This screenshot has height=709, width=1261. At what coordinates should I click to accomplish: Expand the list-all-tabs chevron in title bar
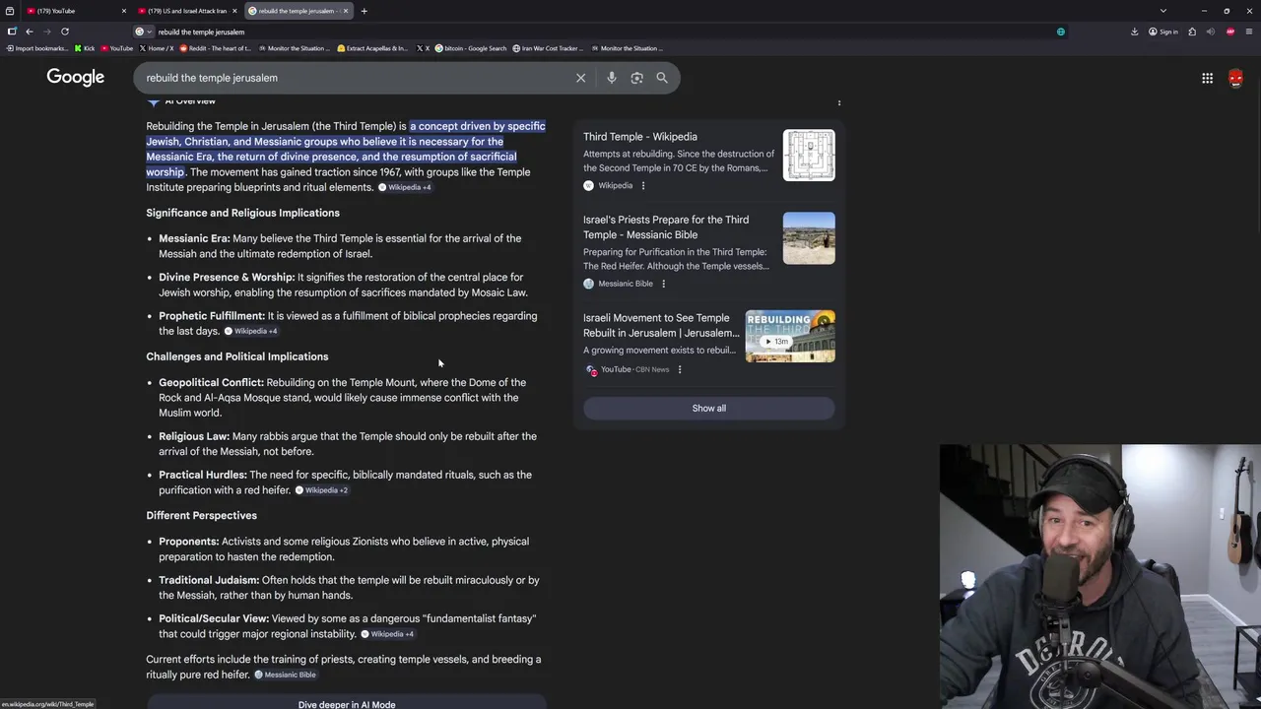click(1163, 11)
